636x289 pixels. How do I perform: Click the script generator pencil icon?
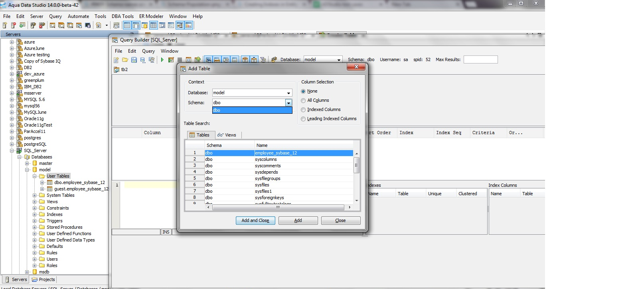[x=99, y=26]
